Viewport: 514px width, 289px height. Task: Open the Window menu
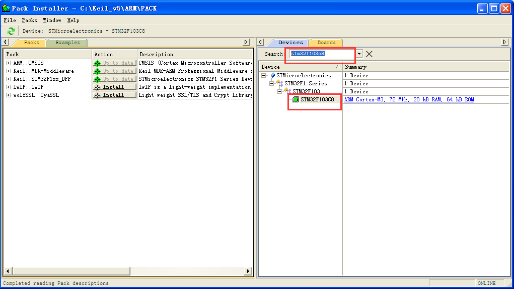52,20
